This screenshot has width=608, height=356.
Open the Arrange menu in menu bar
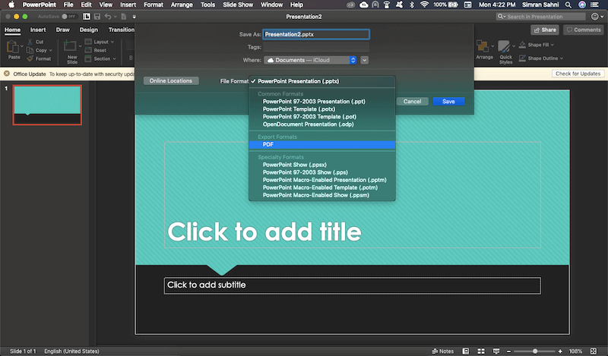[x=182, y=5]
